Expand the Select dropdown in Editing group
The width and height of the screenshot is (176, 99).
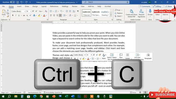click(119, 16)
